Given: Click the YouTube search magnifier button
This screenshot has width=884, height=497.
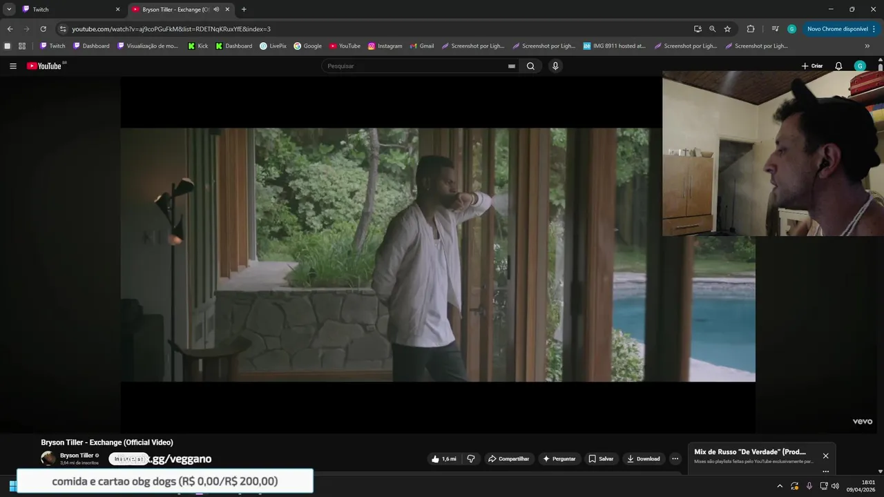Looking at the screenshot, I should (x=530, y=66).
